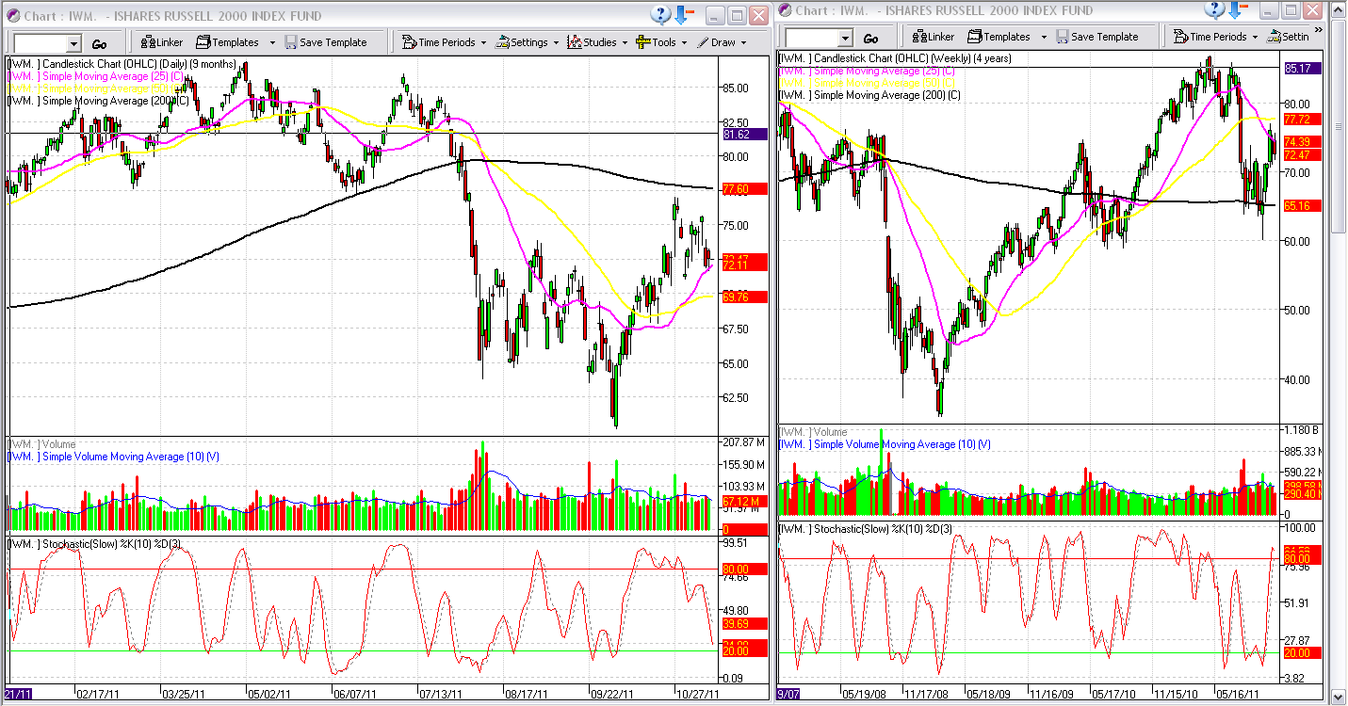The height and width of the screenshot is (706, 1348).
Task: Click the symbol input field in daily chart window
Action: [x=40, y=43]
